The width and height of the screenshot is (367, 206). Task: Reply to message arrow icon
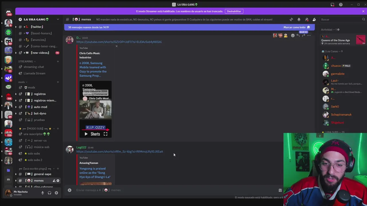(x=298, y=35)
